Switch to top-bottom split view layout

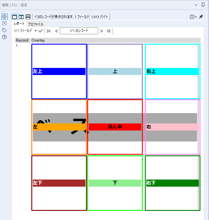[28, 17]
